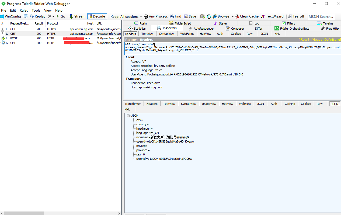This screenshot has height=215, width=341.
Task: Open the Help menu
Action: coord(59,10)
